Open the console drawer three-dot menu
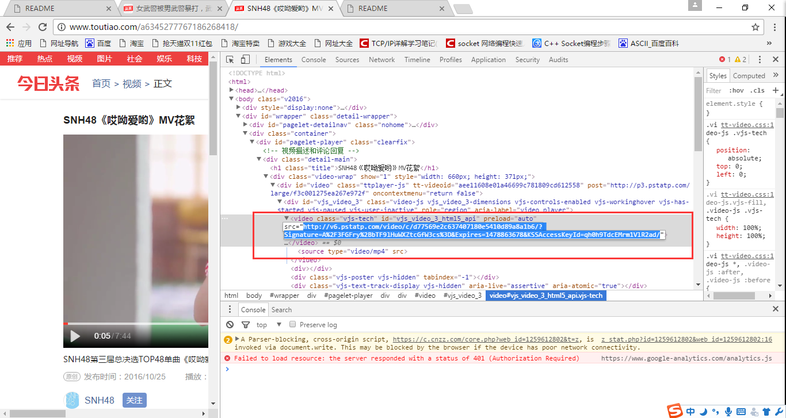Screen dimensions: 786x418 (230, 309)
